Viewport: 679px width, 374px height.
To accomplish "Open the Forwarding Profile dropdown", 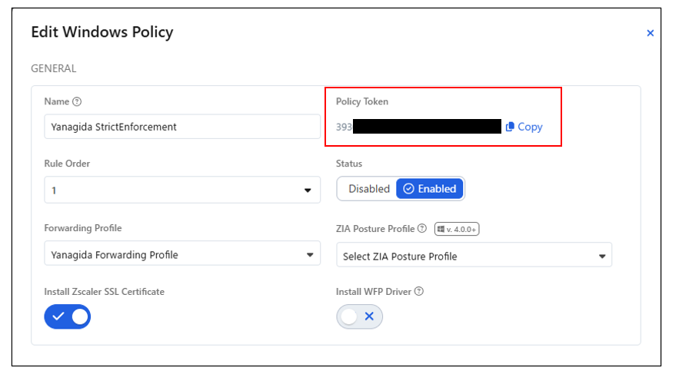I will (182, 253).
